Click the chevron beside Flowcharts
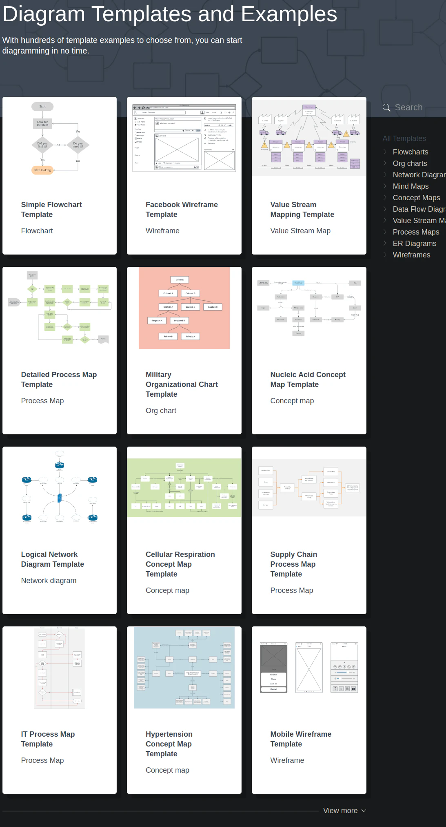446x827 pixels. (x=385, y=152)
